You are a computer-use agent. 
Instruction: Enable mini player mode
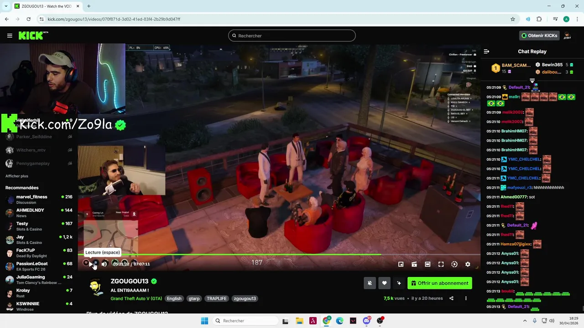tap(401, 264)
